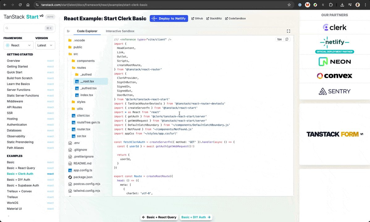Open the CodeSandbox link
The image size is (370, 222).
235,18
